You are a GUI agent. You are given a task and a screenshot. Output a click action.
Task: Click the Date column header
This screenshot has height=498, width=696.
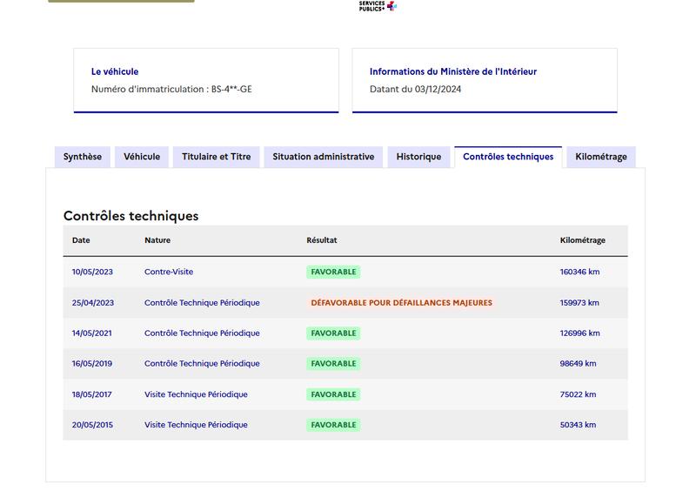81,240
